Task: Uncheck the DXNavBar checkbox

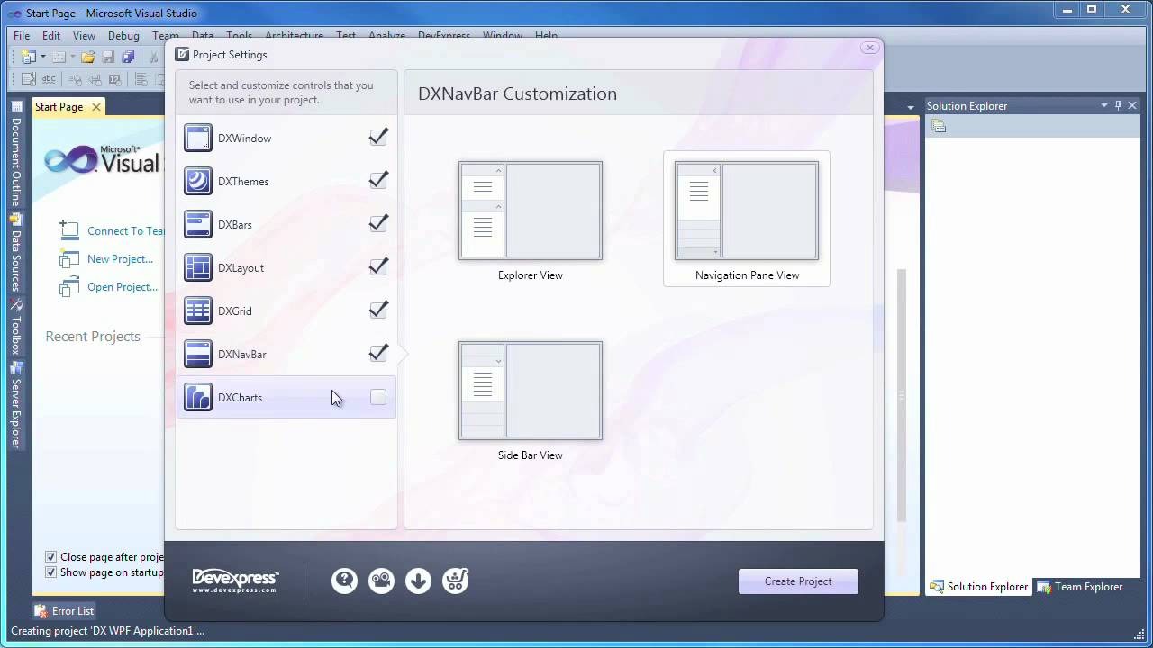Action: [x=378, y=353]
